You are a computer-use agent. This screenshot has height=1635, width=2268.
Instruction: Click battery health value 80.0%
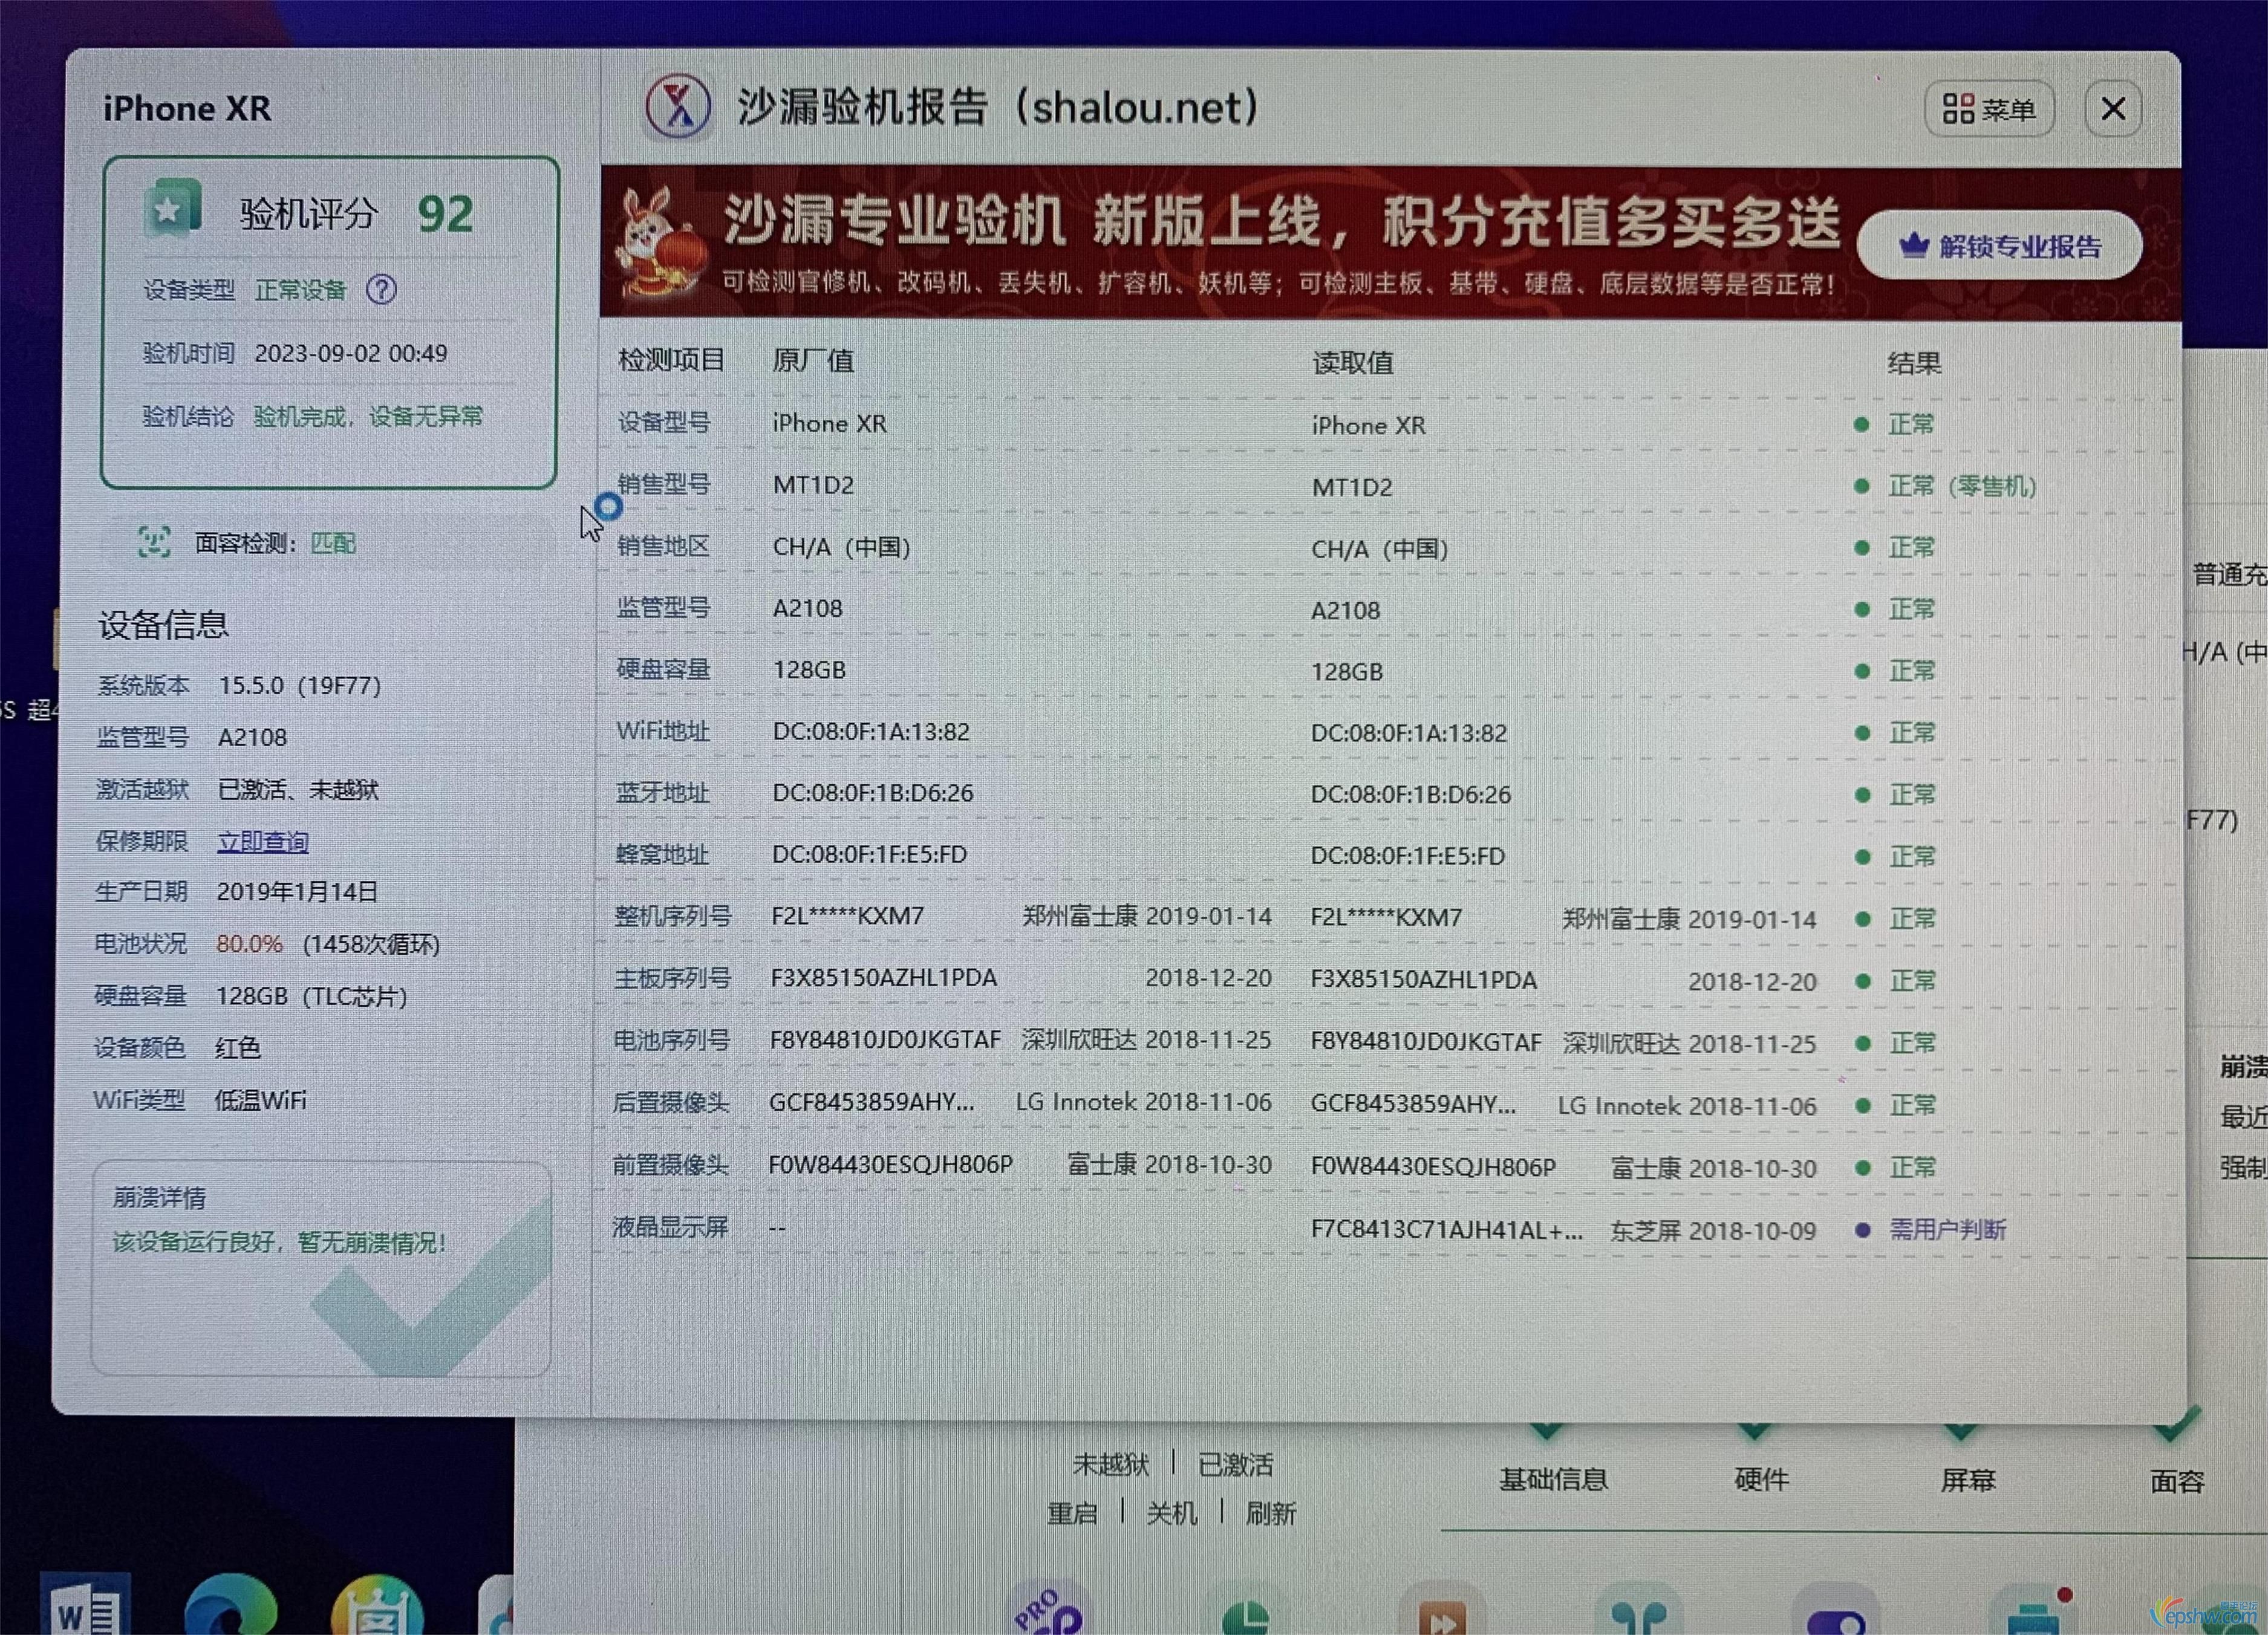pyautogui.click(x=249, y=944)
